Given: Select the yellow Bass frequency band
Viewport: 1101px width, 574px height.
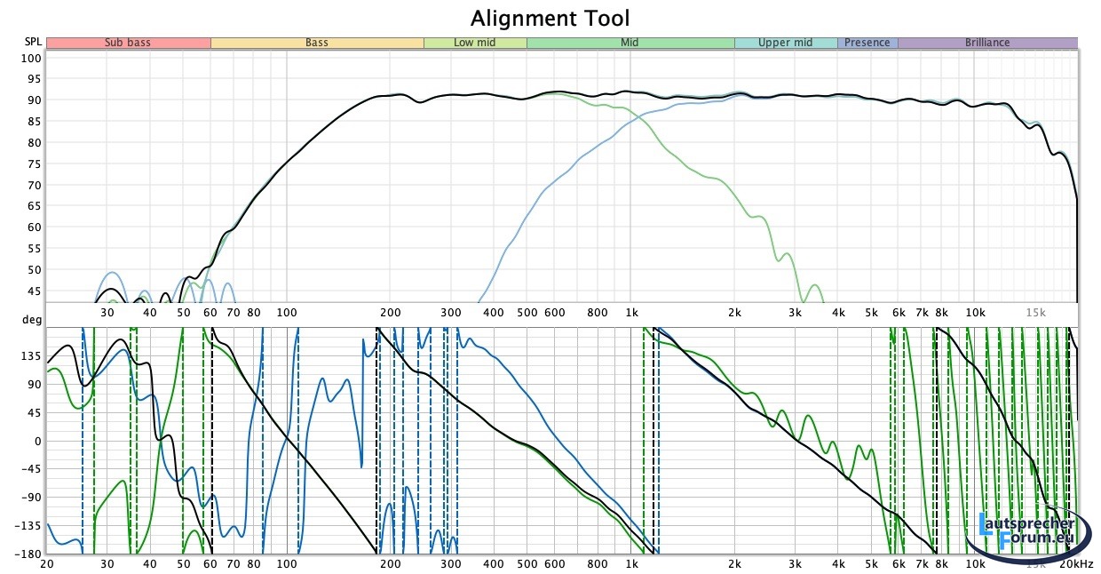Looking at the screenshot, I should pos(317,43).
